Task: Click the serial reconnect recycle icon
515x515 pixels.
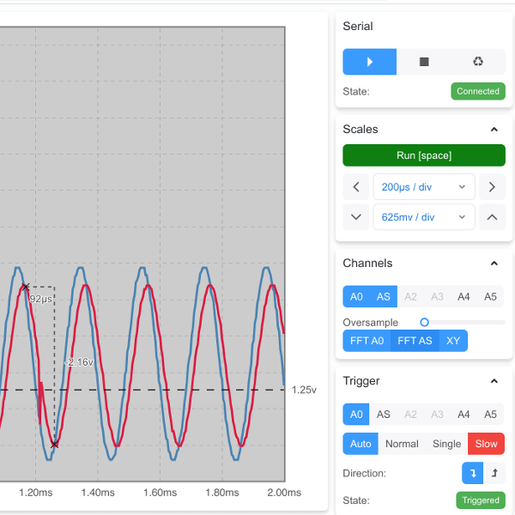Action: tap(478, 62)
